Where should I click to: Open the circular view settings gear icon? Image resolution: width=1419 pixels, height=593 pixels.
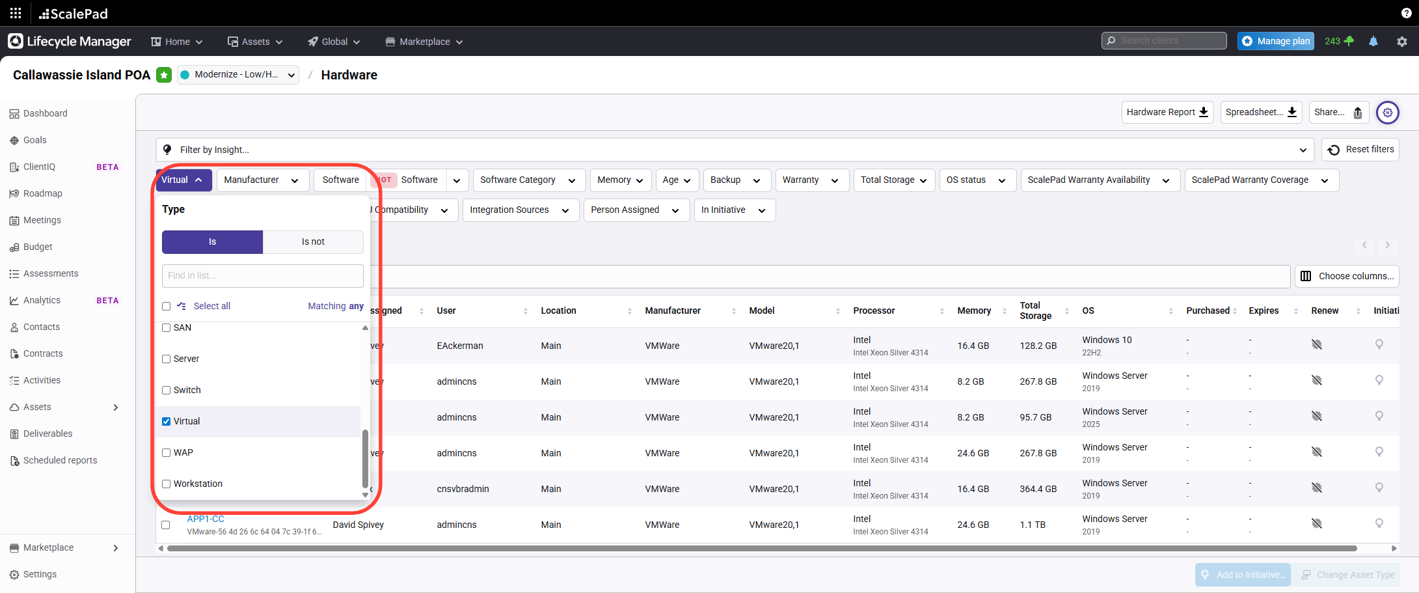coord(1387,113)
